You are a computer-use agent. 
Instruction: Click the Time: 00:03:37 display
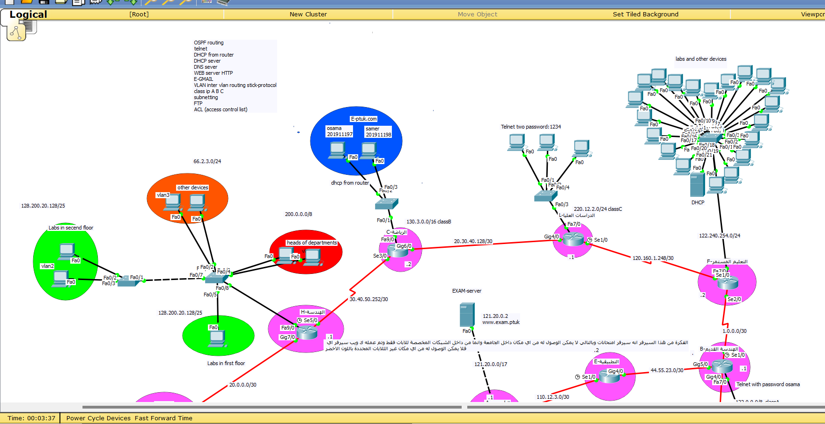click(x=31, y=418)
